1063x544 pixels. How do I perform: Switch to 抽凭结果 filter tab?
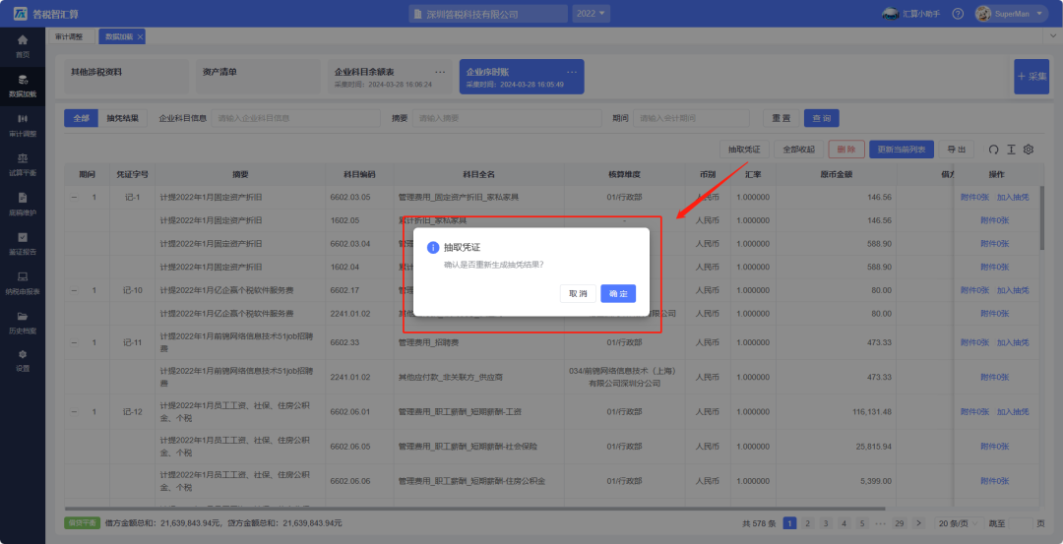pos(123,118)
